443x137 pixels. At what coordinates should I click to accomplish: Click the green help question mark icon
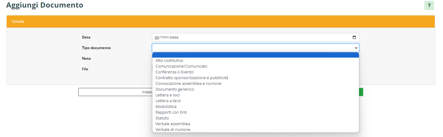click(429, 5)
